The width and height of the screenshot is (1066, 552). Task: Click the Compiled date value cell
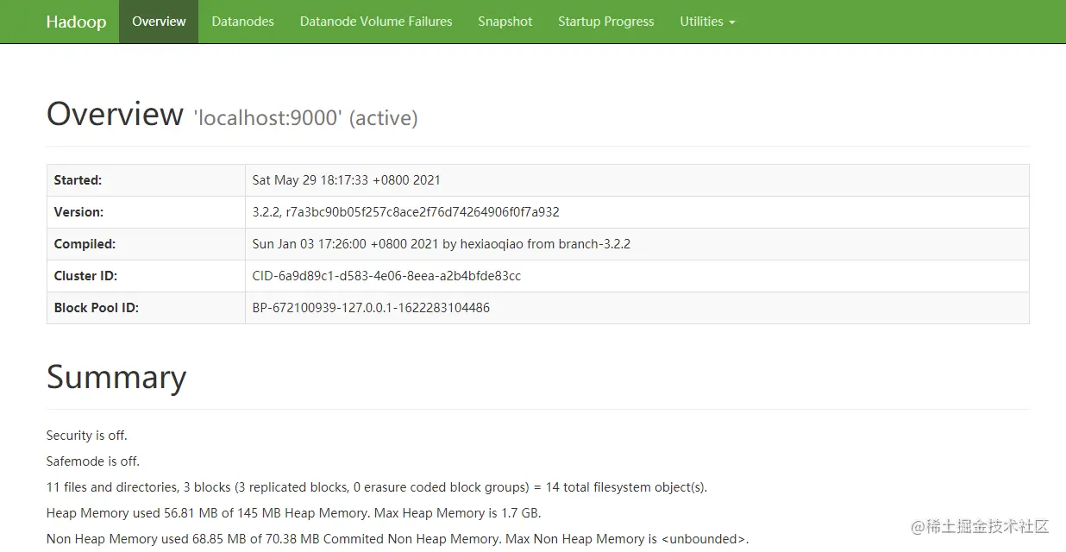441,244
